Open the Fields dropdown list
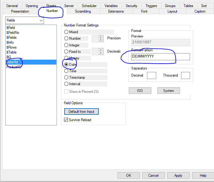 (41, 20)
